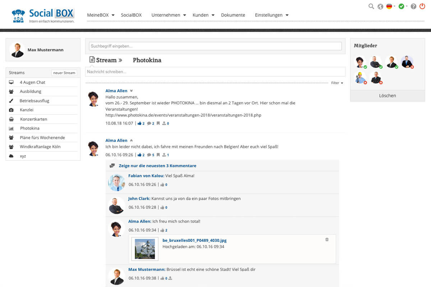
Task: Like John Clark's comment with thumbs up
Action: tap(162, 207)
